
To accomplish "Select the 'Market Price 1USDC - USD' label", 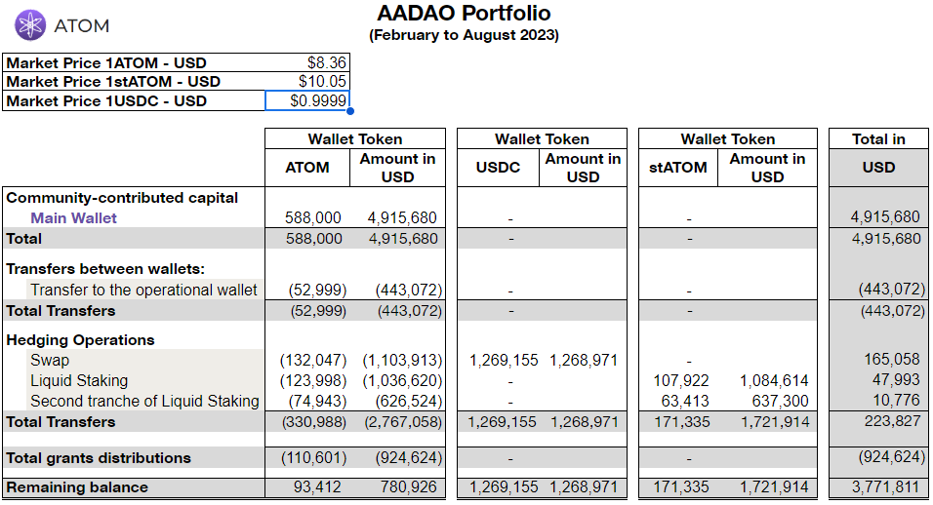I will coord(106,101).
